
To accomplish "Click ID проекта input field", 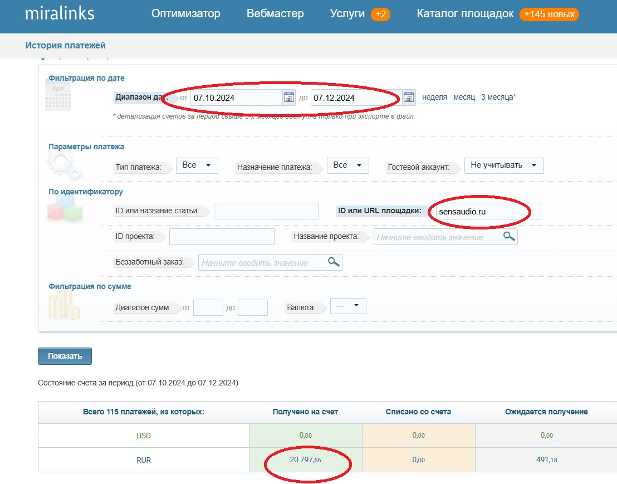I will click(222, 237).
